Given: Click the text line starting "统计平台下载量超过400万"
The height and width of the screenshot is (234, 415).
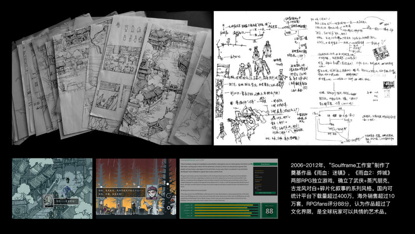Looking at the screenshot, I should click(343, 196).
